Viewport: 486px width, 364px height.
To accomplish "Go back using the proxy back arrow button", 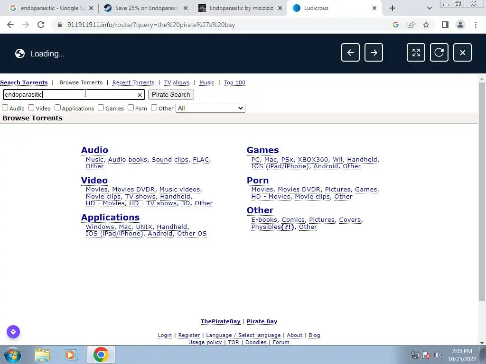I will coord(350,52).
